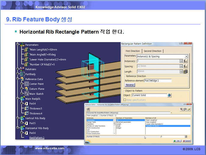Image resolution: width=206 pixels, height=155 pixels.
Task: Expand the Relations tree node
Action: 17,69
